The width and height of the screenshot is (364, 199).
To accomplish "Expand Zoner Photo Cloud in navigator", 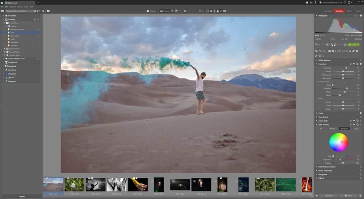I will point(3,59).
